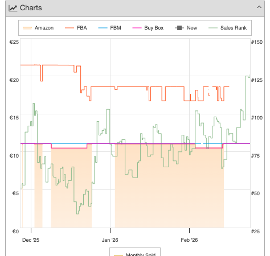Click the €20 price axis label
This screenshot has height=256, width=270.
click(14, 80)
